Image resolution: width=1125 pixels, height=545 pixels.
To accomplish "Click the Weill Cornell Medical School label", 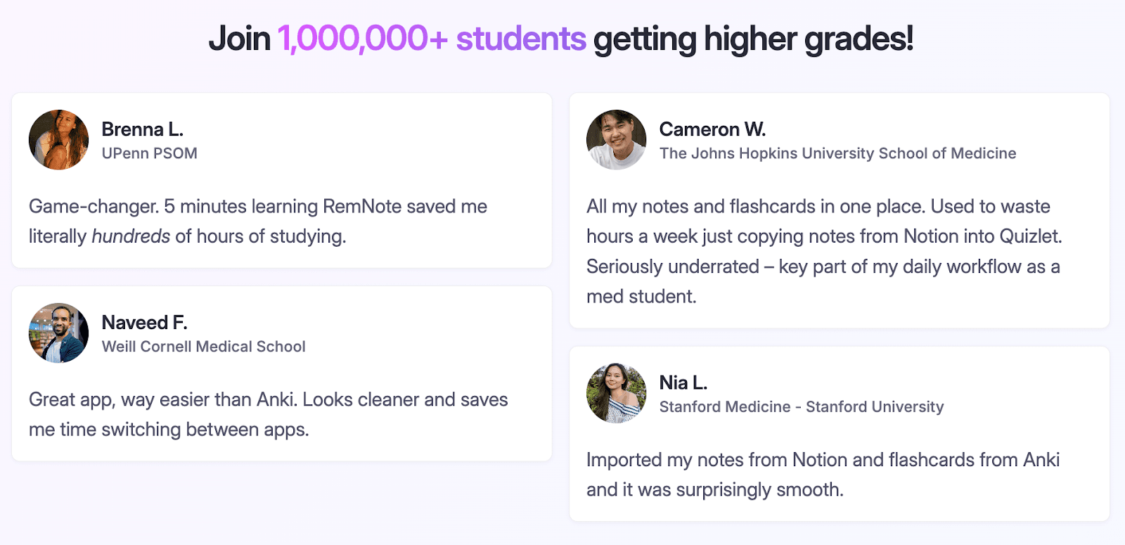I will tap(203, 347).
